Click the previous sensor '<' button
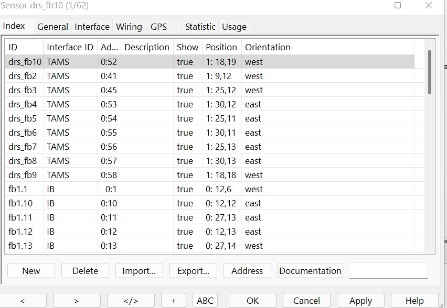Viewport: 447px width, 308px height. [x=23, y=300]
